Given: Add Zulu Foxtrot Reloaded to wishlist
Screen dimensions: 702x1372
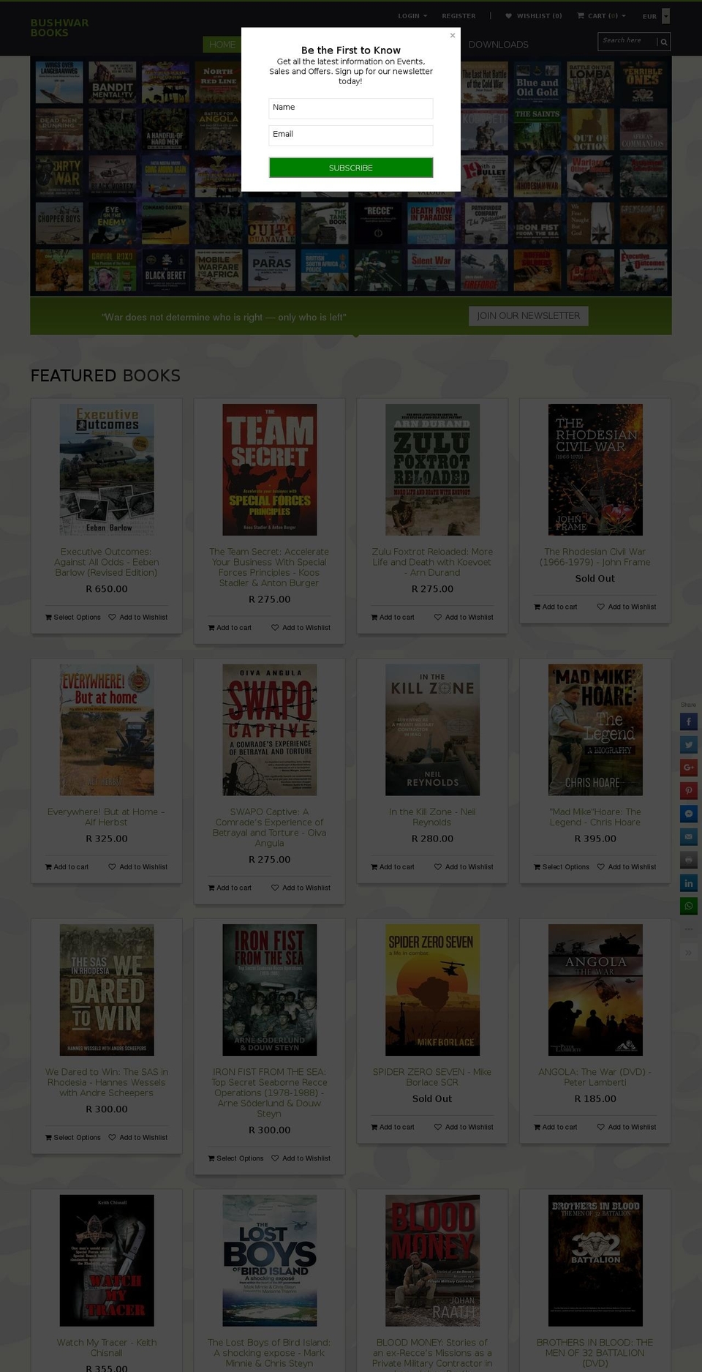Looking at the screenshot, I should 464,618.
